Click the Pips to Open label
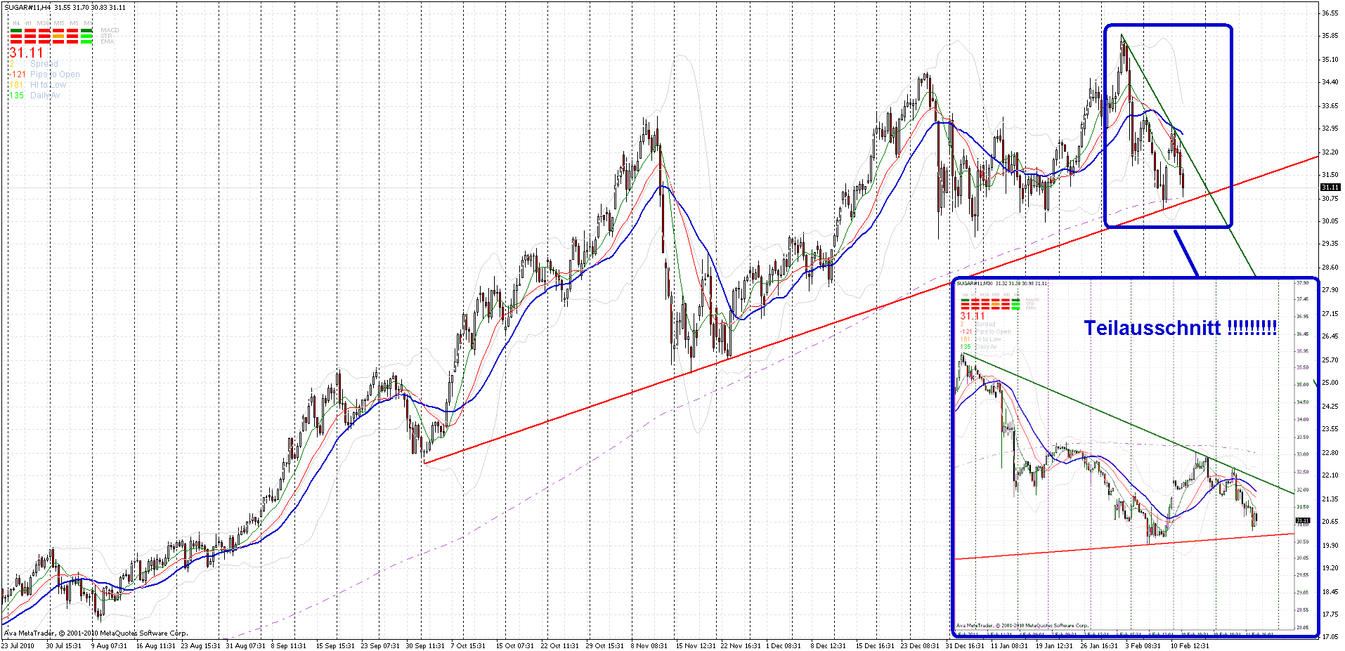This screenshot has width=1345, height=651. [x=55, y=74]
